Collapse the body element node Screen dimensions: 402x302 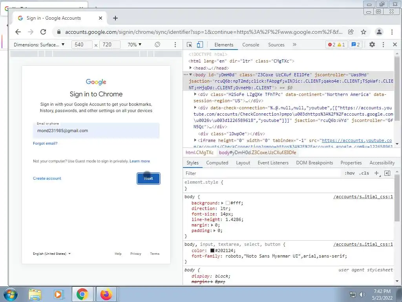tap(190, 75)
